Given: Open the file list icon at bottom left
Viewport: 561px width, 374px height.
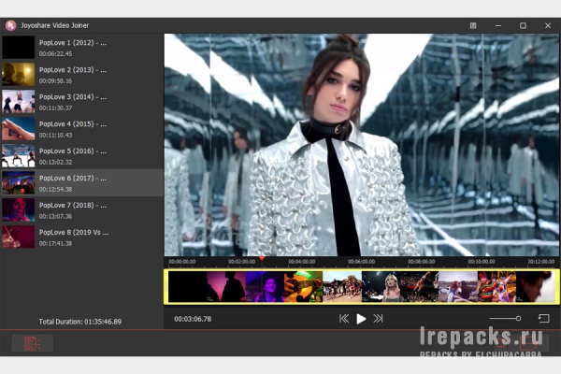Looking at the screenshot, I should point(32,343).
